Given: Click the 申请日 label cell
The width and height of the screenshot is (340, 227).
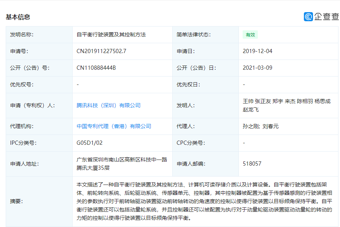Looking at the screenshot, I should (x=206, y=51).
